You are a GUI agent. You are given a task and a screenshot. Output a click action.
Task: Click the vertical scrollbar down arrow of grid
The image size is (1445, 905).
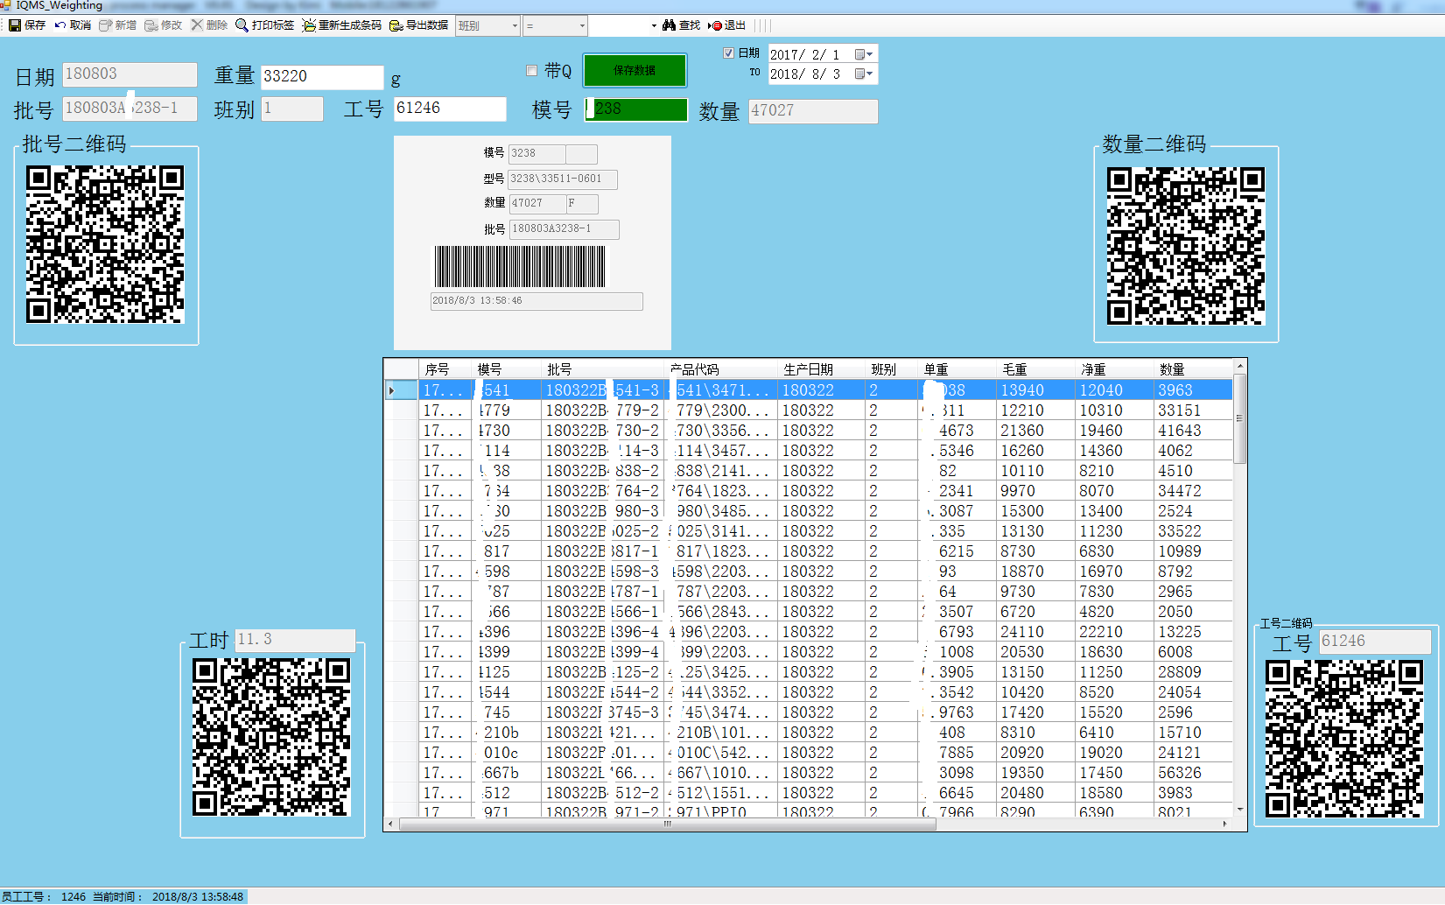pos(1239,810)
